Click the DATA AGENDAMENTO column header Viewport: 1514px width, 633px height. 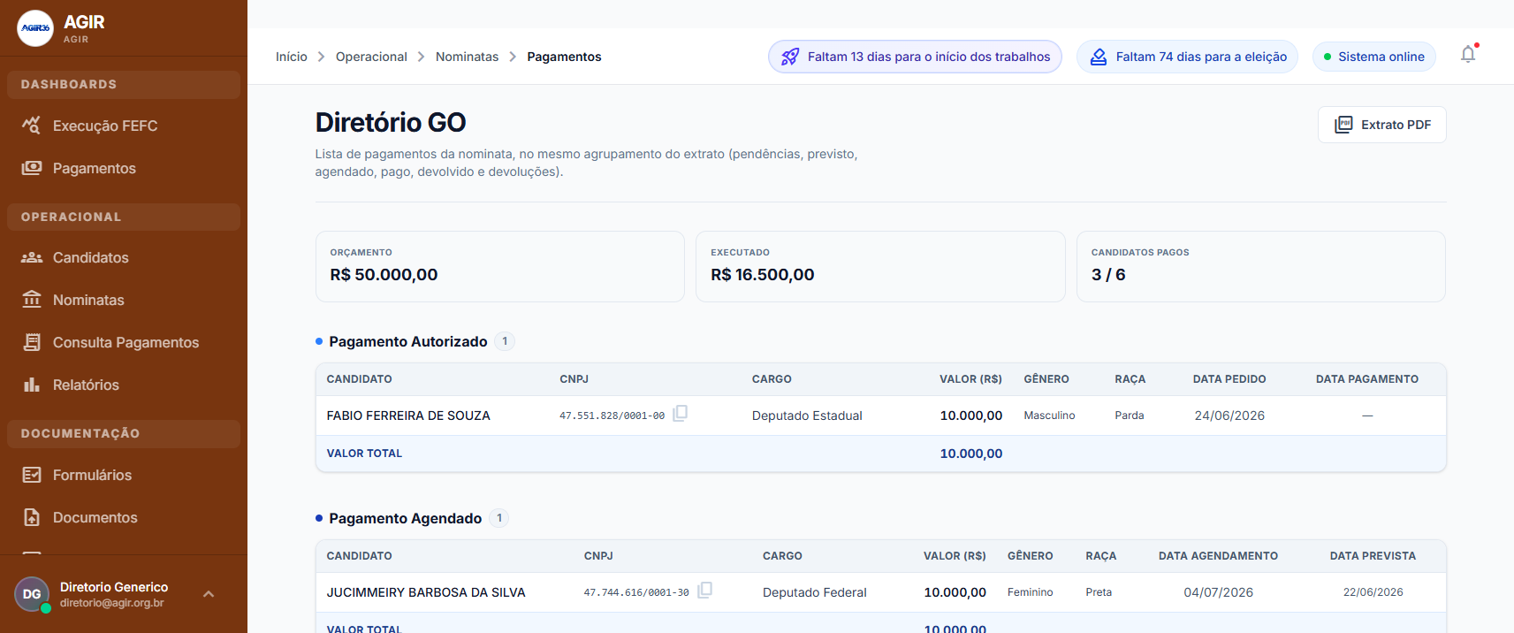pyautogui.click(x=1218, y=556)
